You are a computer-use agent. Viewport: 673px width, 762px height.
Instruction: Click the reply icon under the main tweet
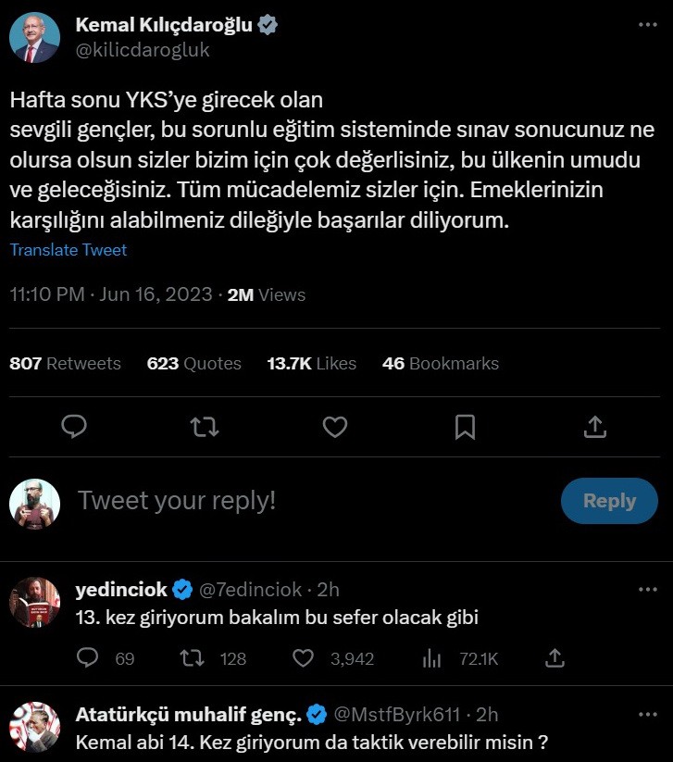click(x=74, y=426)
